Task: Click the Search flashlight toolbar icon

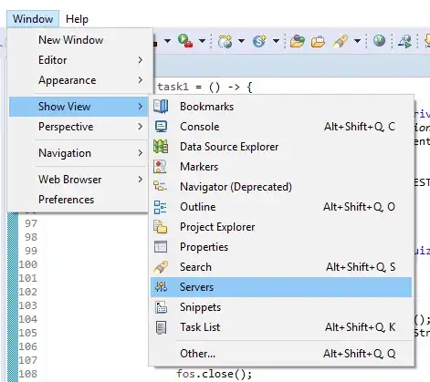Action: pyautogui.click(x=341, y=41)
